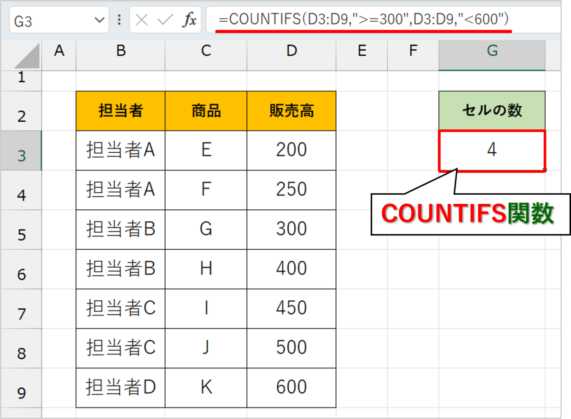Select 担当者A cell in row 4
The image size is (571, 419).
(x=121, y=190)
